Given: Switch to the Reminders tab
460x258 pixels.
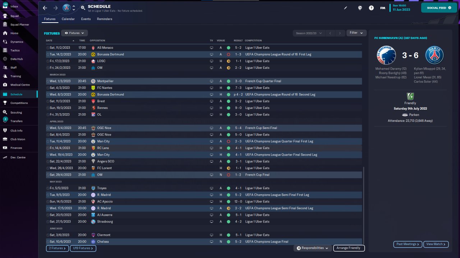Looking at the screenshot, I should point(105,19).
